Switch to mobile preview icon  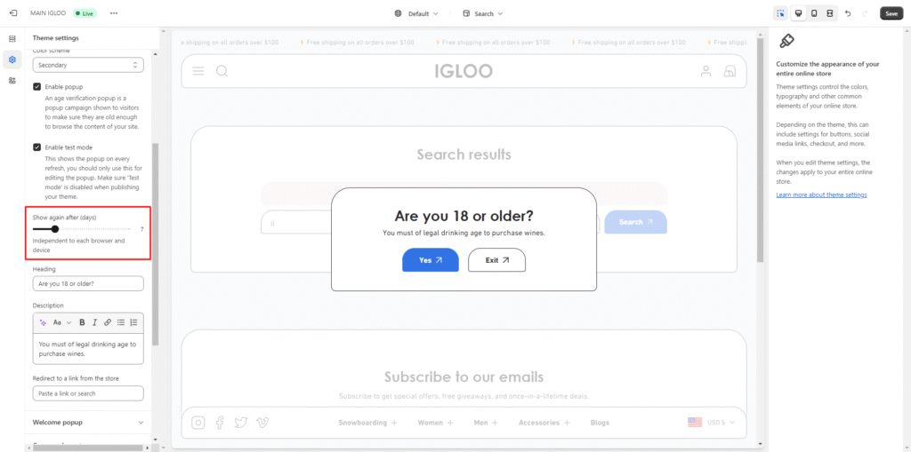[813, 13]
